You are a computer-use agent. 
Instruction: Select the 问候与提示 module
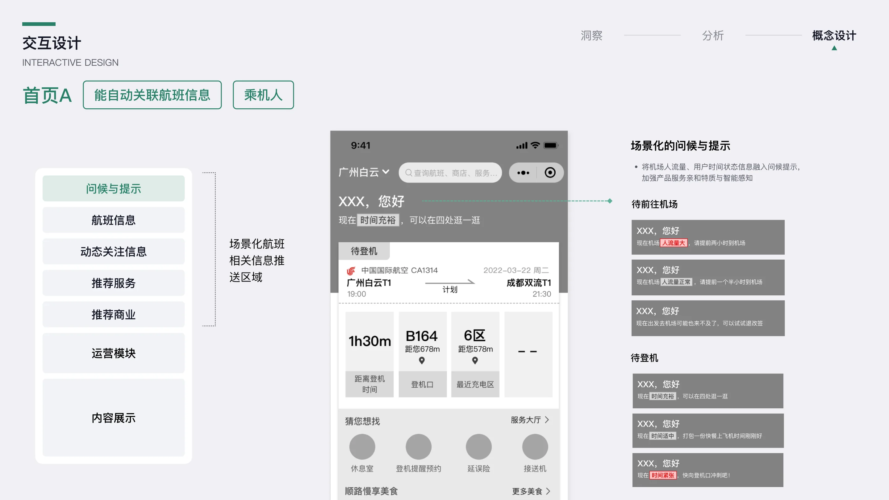114,188
